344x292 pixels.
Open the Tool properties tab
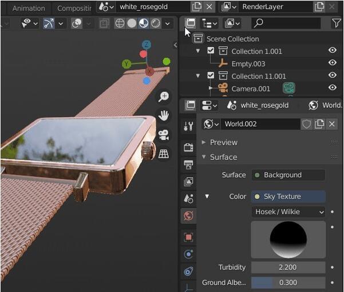pos(188,126)
